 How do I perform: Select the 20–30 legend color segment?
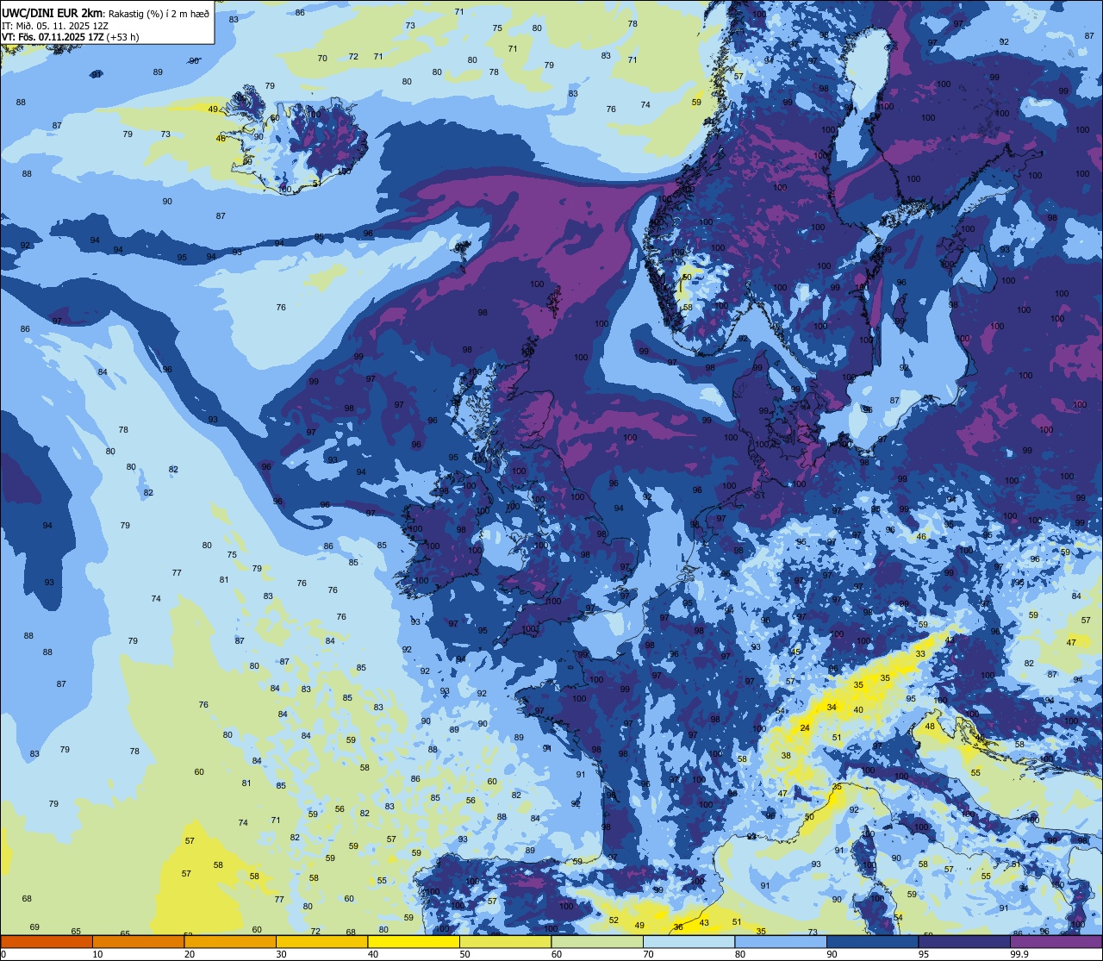pos(230,941)
